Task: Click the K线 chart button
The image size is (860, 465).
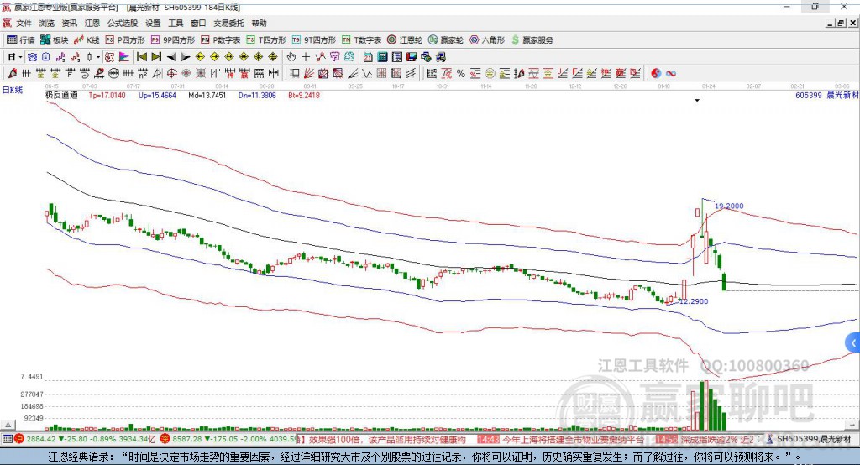Action: click(x=87, y=40)
